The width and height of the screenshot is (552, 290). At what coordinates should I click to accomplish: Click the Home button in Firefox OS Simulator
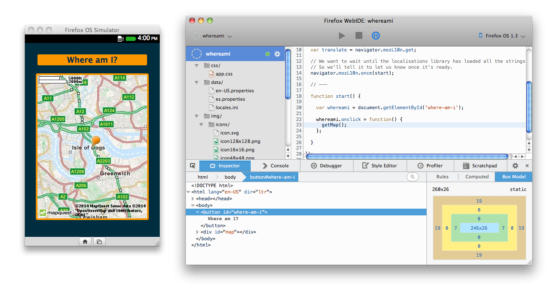[85, 242]
